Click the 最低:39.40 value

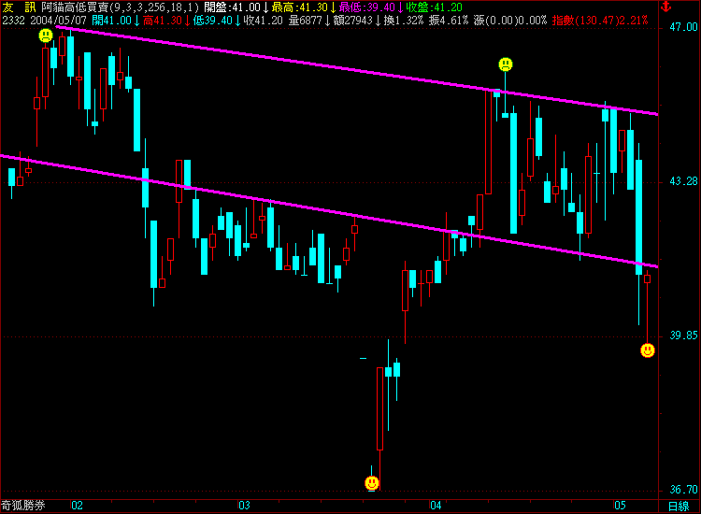click(x=366, y=7)
